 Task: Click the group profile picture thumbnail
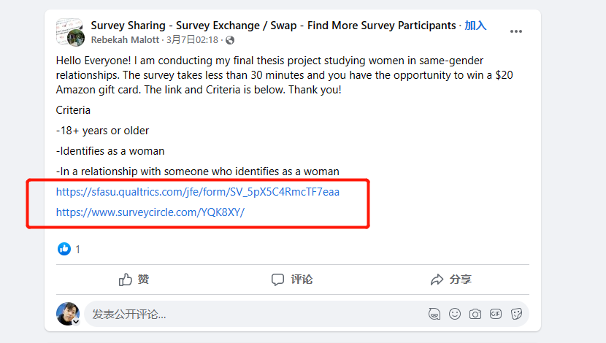[70, 31]
